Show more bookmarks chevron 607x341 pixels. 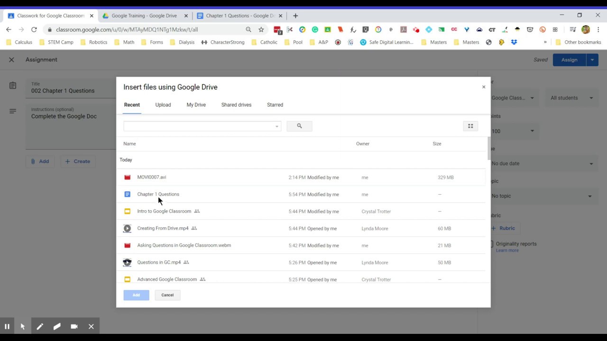click(545, 42)
